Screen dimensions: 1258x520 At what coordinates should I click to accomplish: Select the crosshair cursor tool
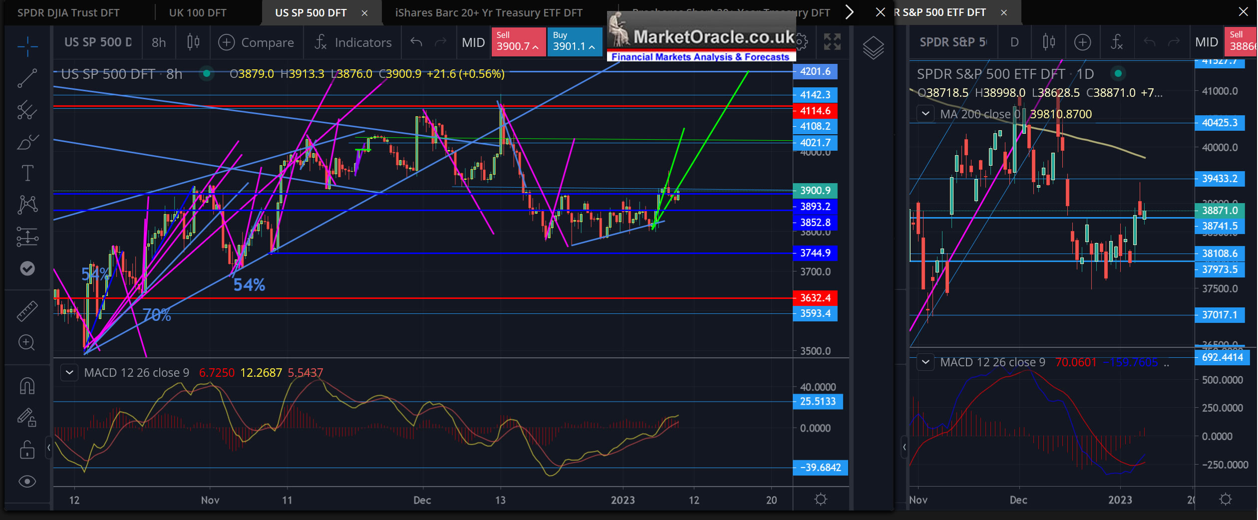(x=27, y=46)
